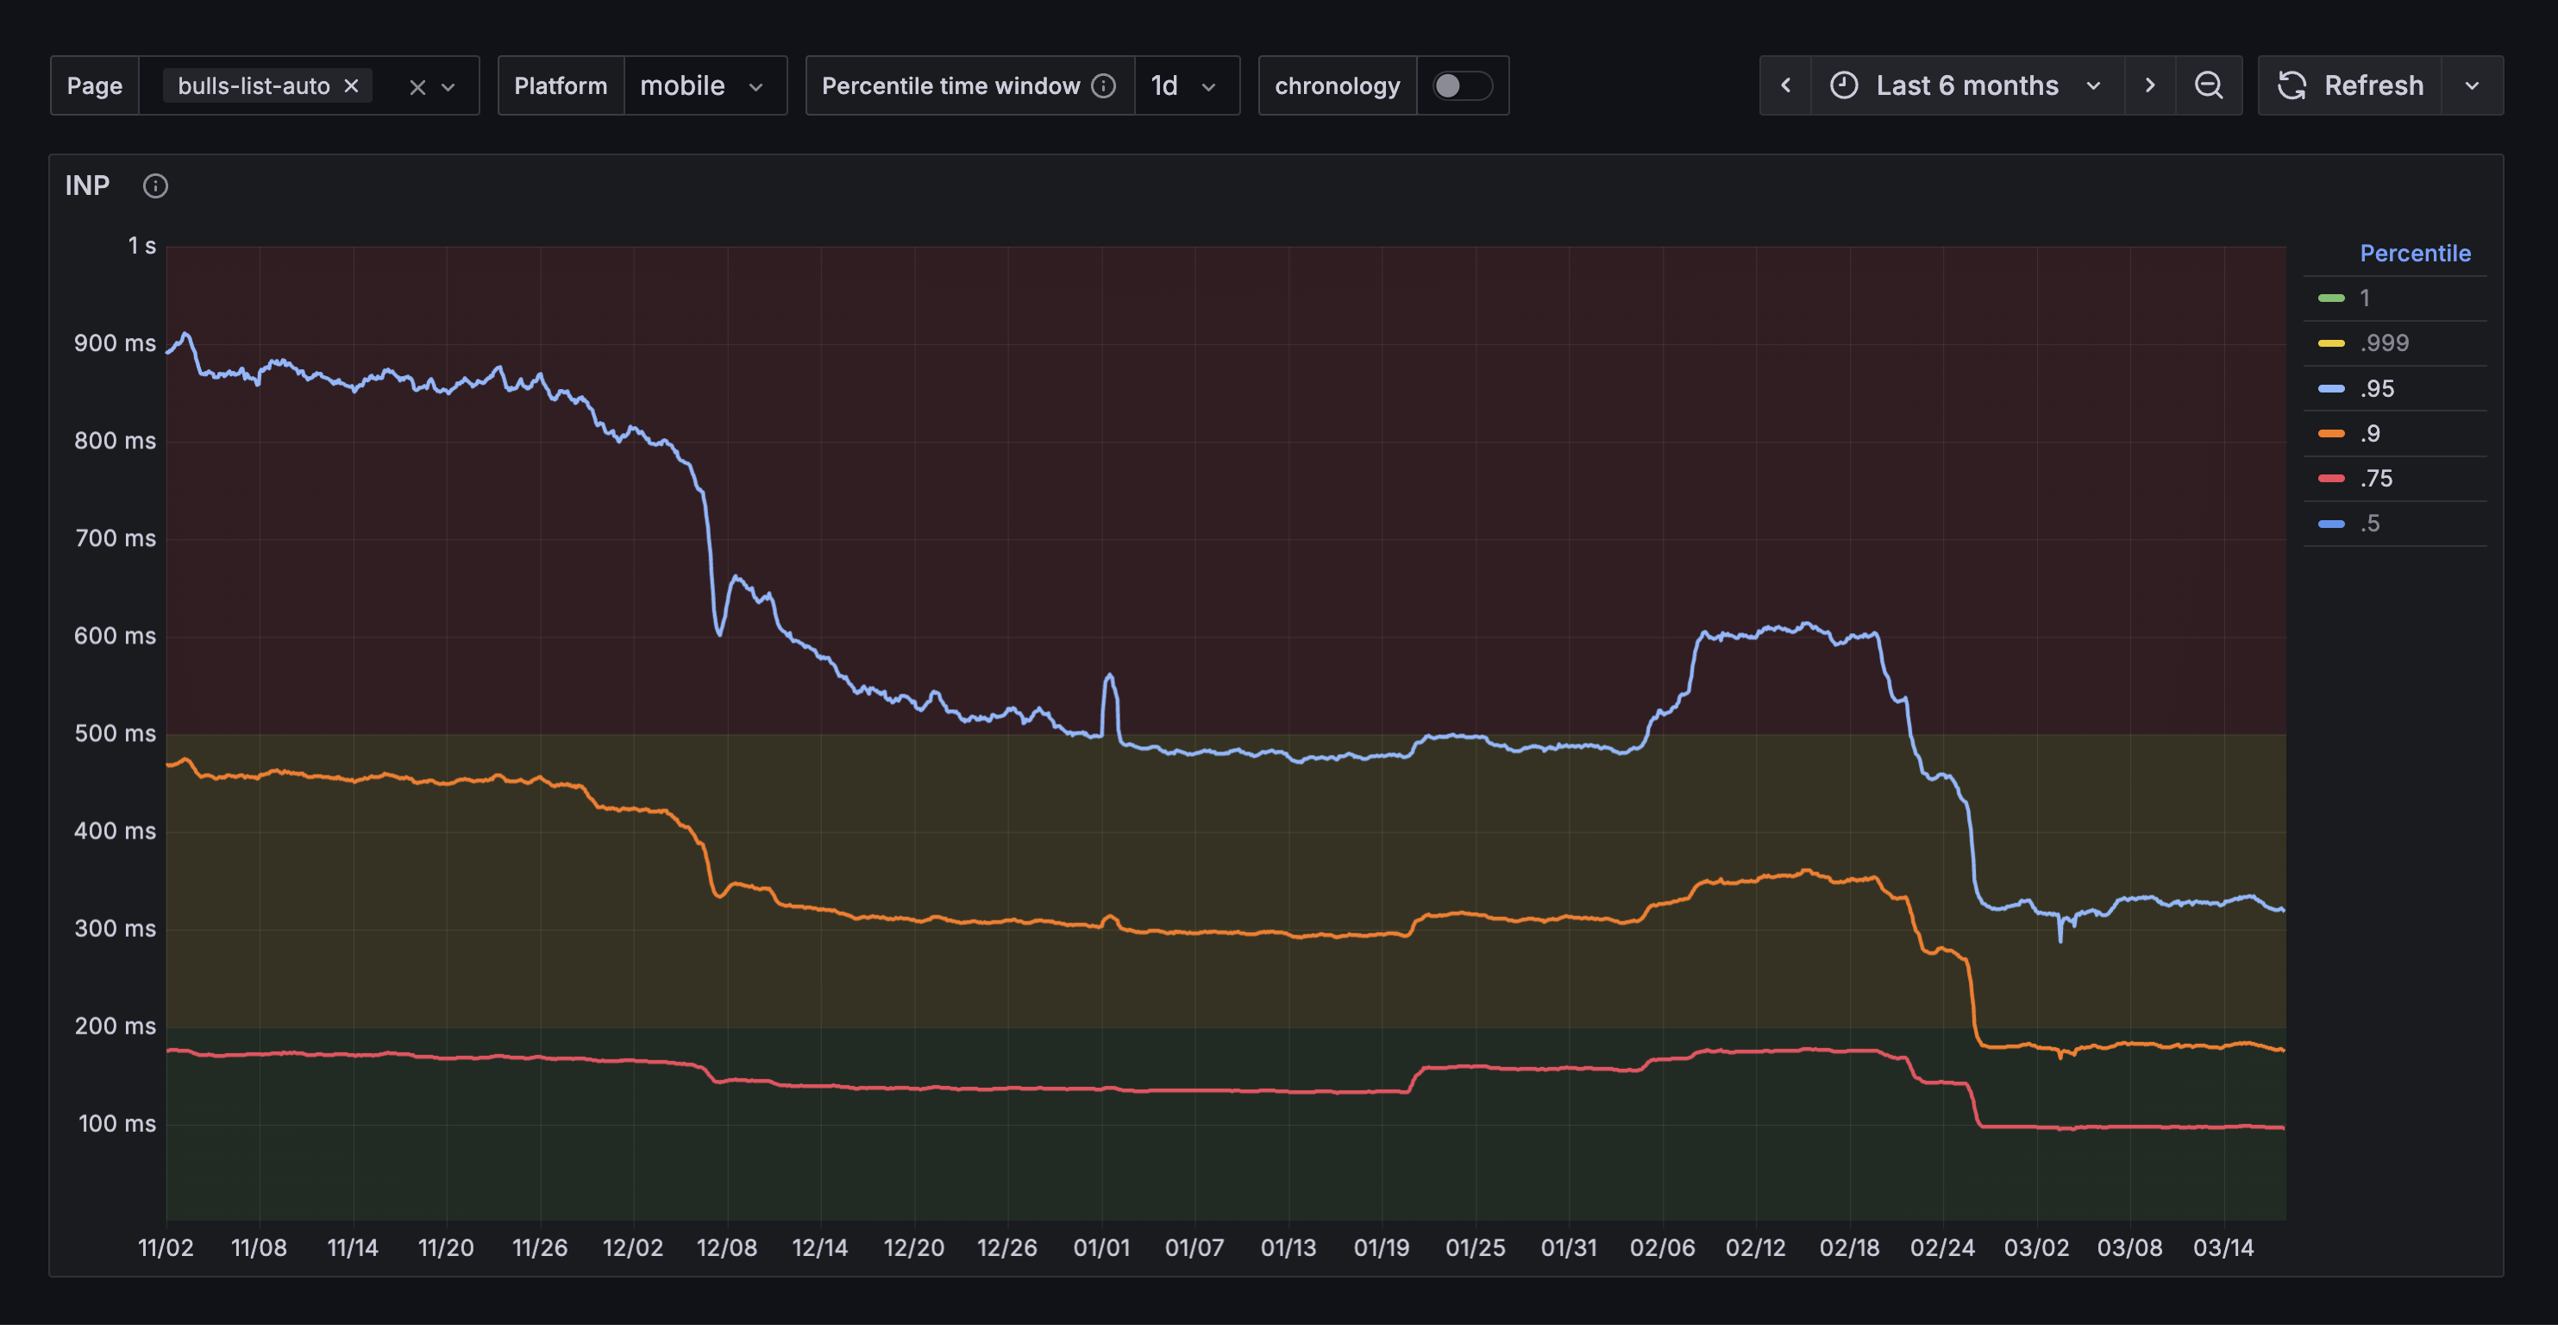Click the Percentile legend header

point(2414,254)
